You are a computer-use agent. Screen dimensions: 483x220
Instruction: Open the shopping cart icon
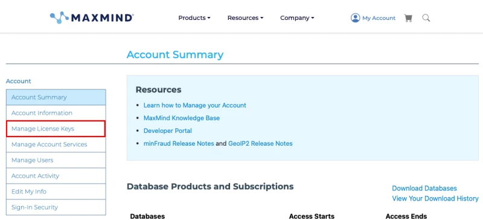pos(408,18)
